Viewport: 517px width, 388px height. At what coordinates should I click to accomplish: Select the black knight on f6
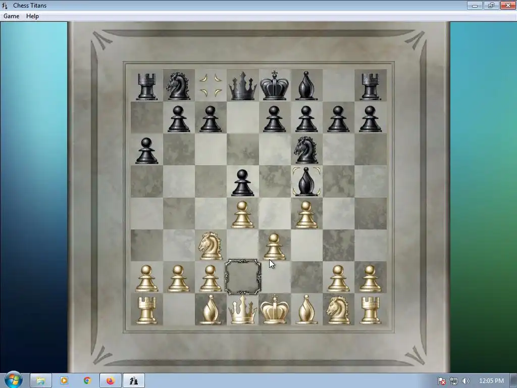tap(306, 150)
